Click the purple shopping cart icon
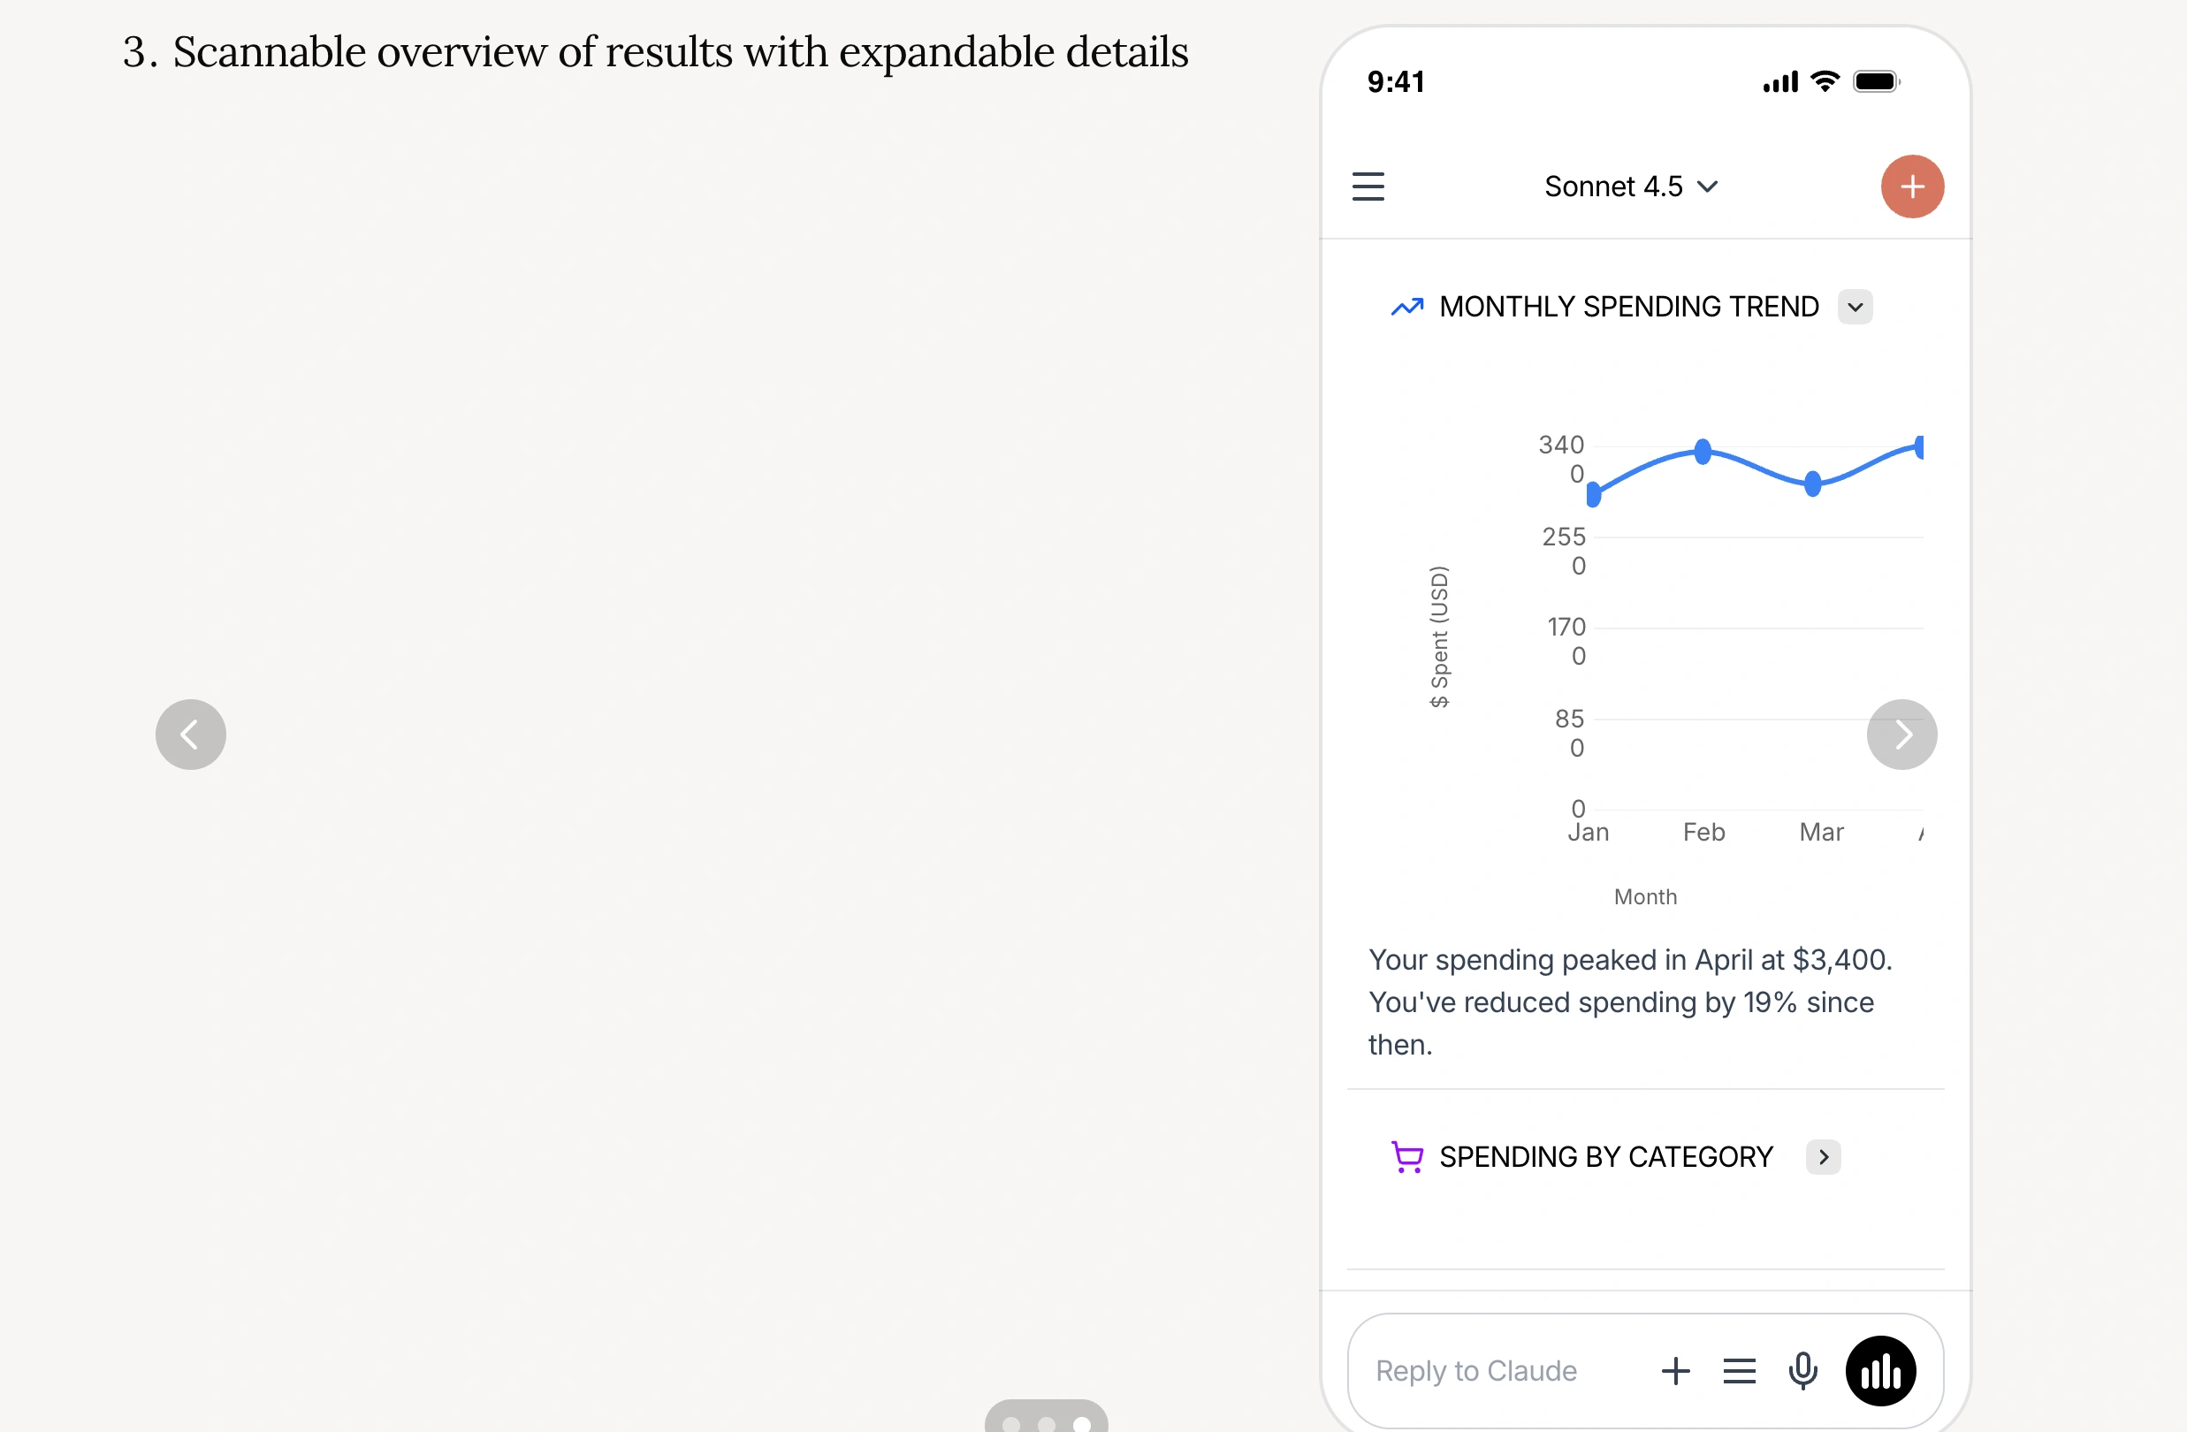2187x1432 pixels. pyautogui.click(x=1406, y=1156)
